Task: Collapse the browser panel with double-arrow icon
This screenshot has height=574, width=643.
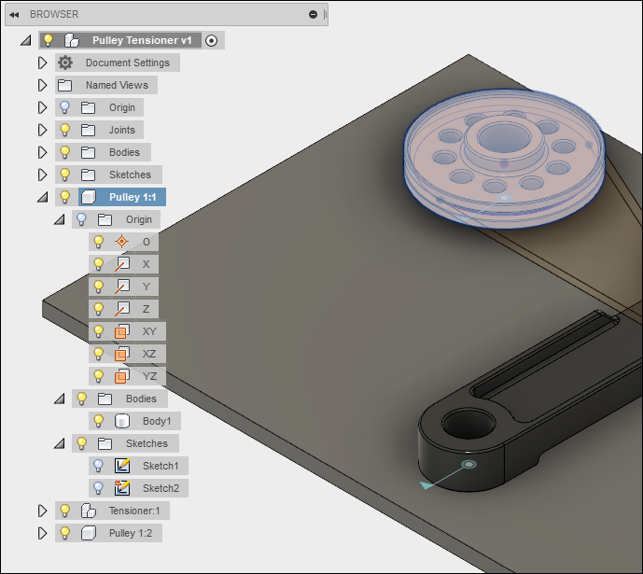Action: click(x=14, y=15)
